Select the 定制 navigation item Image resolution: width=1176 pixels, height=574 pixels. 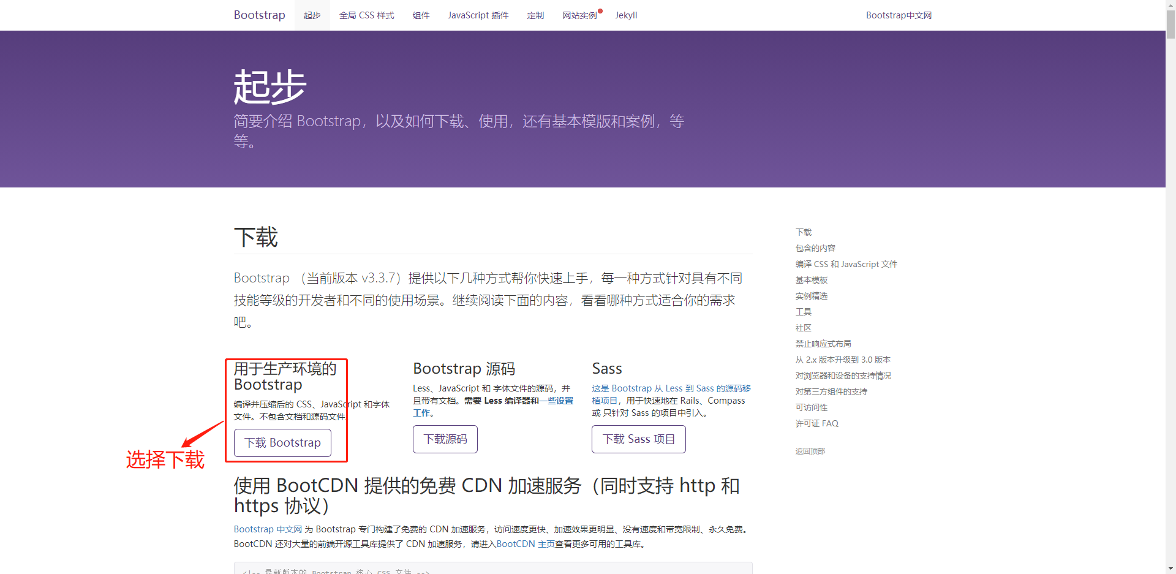pos(535,15)
